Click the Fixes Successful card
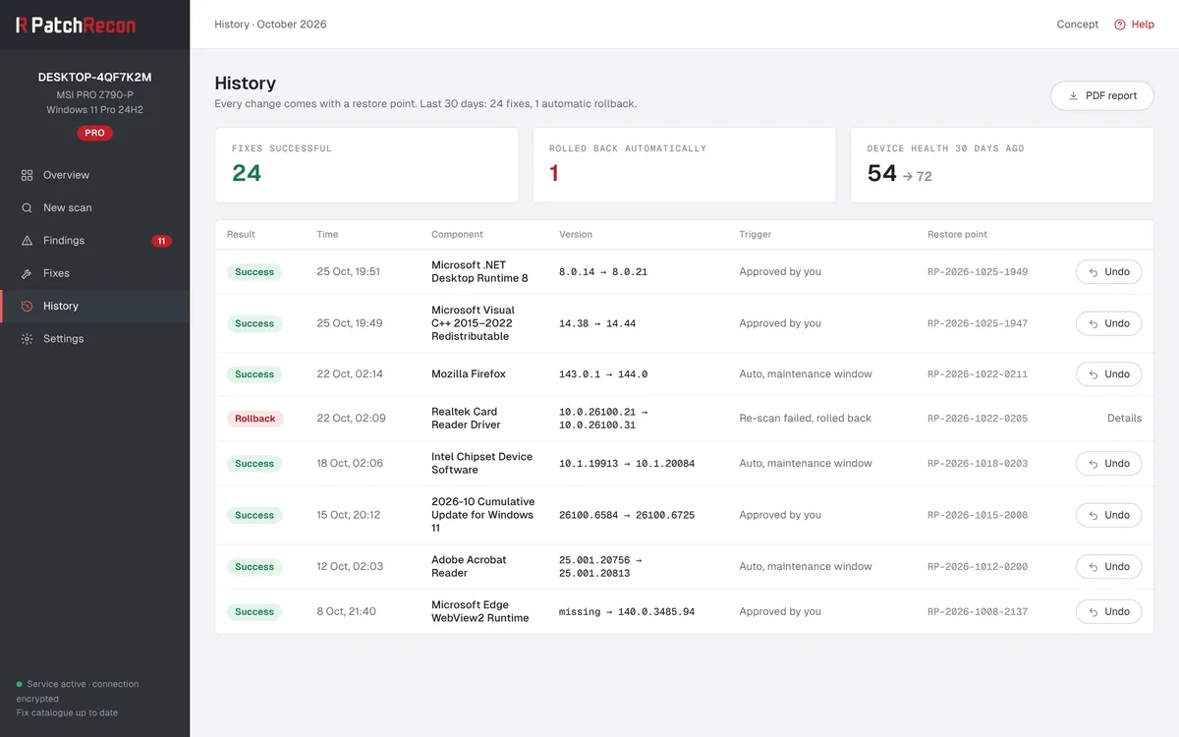 366,165
